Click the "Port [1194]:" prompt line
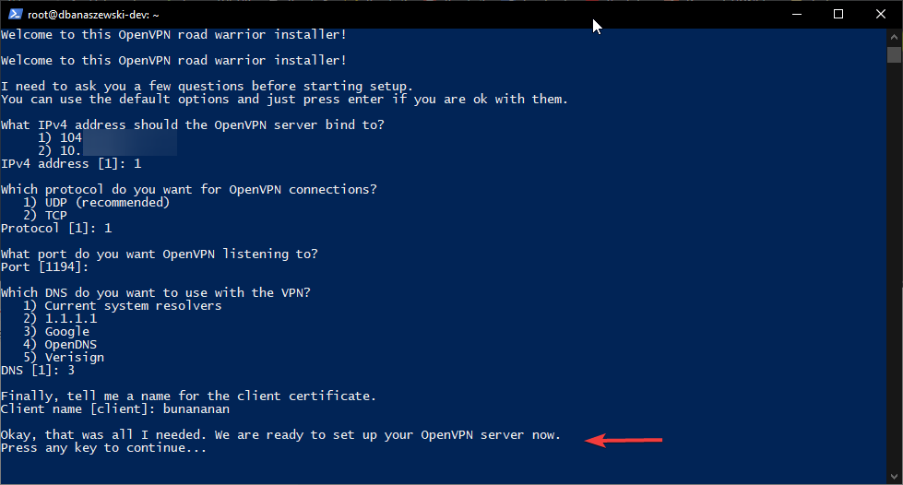The height and width of the screenshot is (485, 903). (x=44, y=267)
